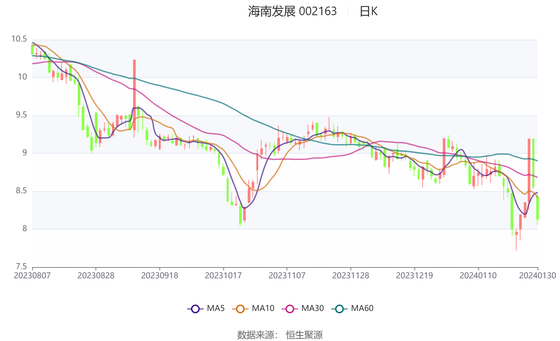This screenshot has height=341, width=560.
Task: Select the 20230828 x-axis date label
Action: tap(96, 276)
